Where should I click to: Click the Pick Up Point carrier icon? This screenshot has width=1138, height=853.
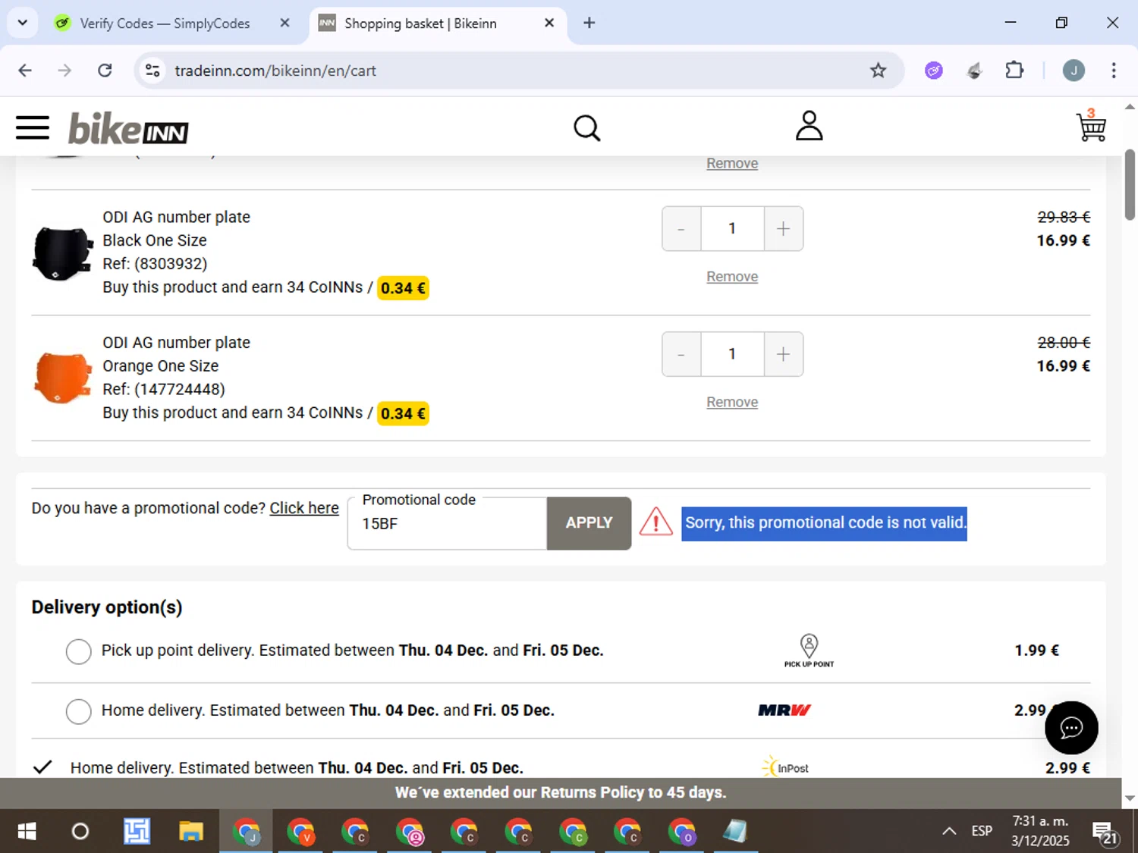tap(809, 651)
